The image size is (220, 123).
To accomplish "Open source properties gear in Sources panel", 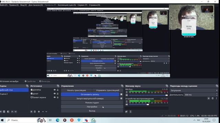I will click(39, 112).
